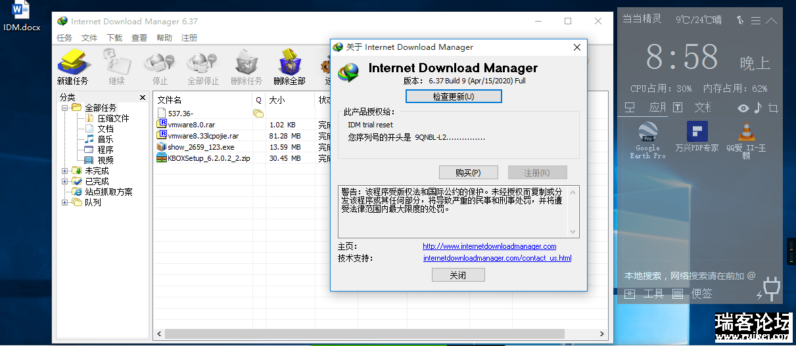Click the wrench settings icon in 当当精灵

(741, 20)
